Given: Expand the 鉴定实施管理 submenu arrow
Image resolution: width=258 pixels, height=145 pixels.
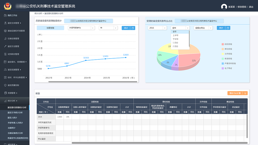Looking at the screenshot, I should click(x=21, y=70).
